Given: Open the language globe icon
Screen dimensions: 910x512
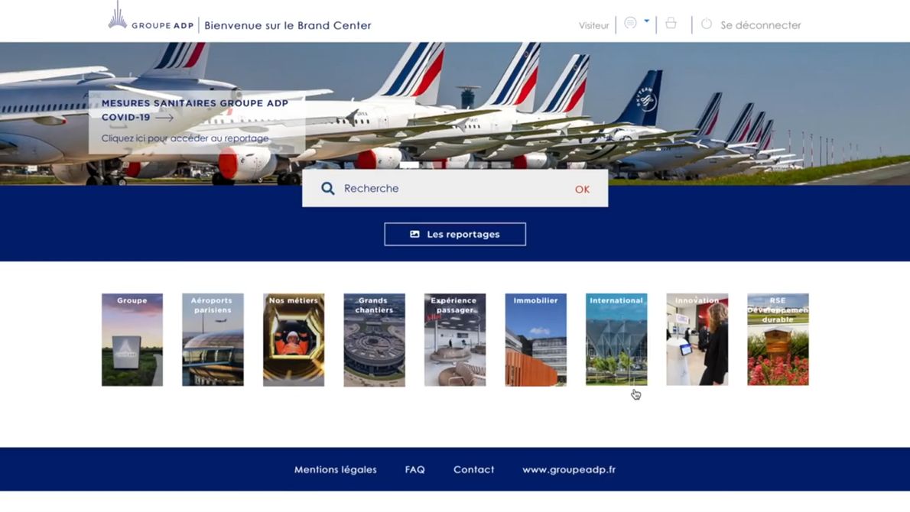Looking at the screenshot, I should coord(630,23).
